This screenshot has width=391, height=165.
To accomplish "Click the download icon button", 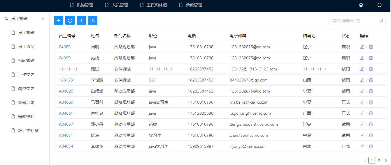I will pyautogui.click(x=81, y=20).
